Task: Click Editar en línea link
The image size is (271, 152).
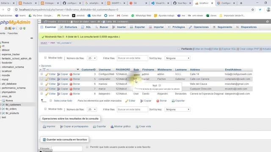Action: coord(202,49)
